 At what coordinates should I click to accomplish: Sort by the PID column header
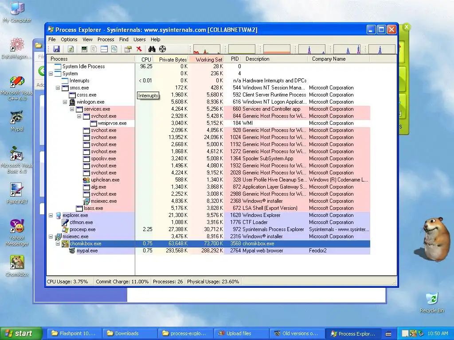(x=232, y=59)
